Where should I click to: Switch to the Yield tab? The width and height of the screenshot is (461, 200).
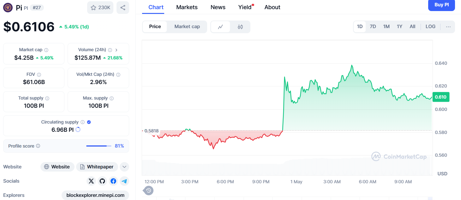tap(246, 7)
